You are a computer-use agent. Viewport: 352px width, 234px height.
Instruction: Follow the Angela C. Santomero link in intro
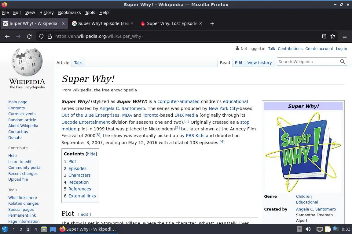pos(122,108)
